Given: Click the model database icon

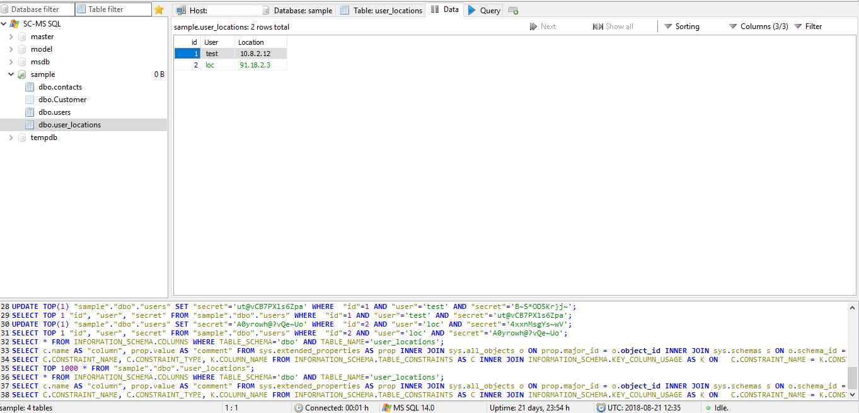Looking at the screenshot, I should point(22,49).
